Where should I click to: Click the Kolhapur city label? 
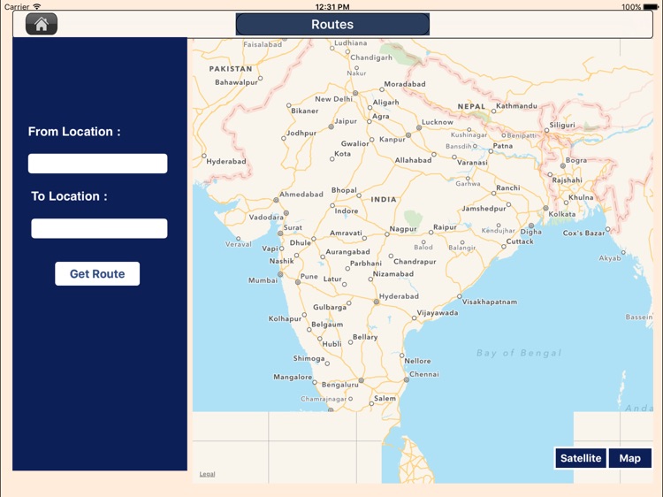(285, 318)
